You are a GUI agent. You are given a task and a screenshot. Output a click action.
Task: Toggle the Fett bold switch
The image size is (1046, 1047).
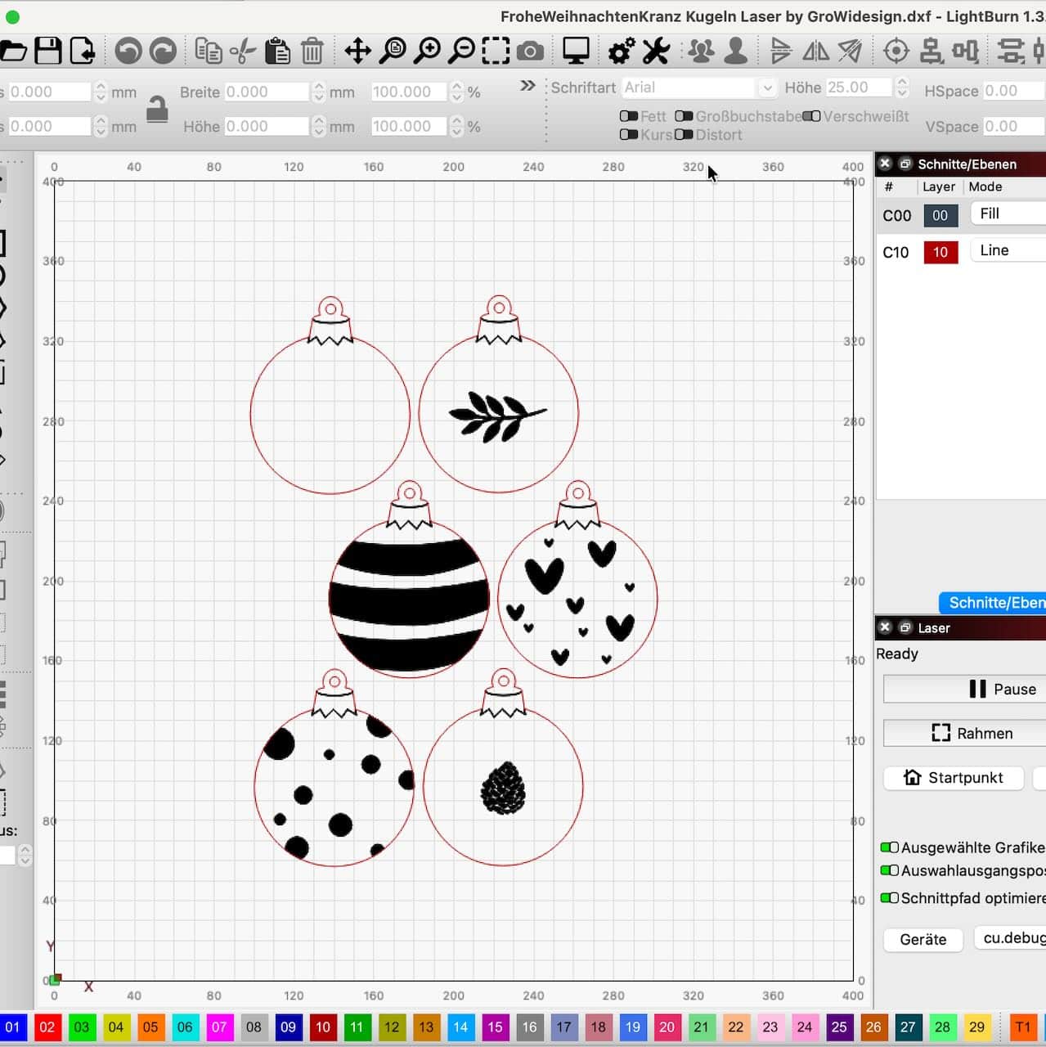point(629,116)
